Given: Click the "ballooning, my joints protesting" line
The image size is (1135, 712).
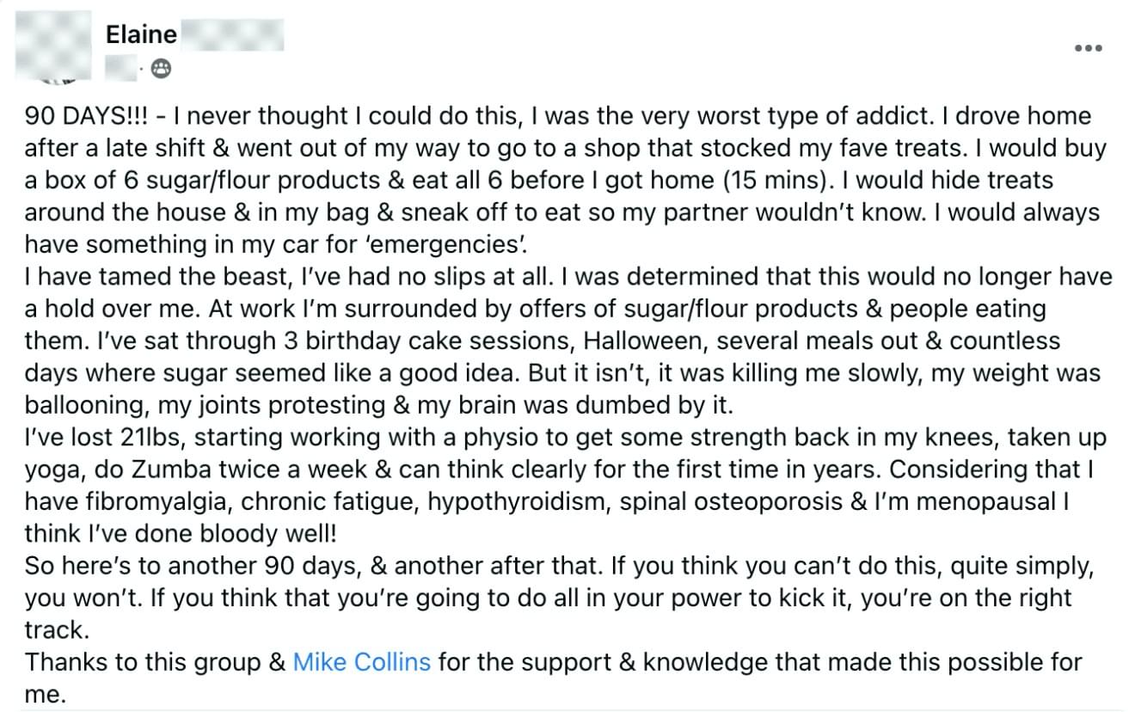Looking at the screenshot, I should pyautogui.click(x=205, y=405).
